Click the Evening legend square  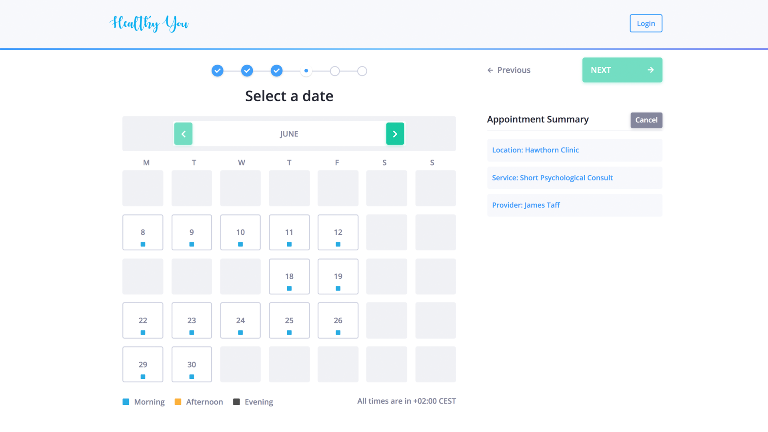(236, 401)
